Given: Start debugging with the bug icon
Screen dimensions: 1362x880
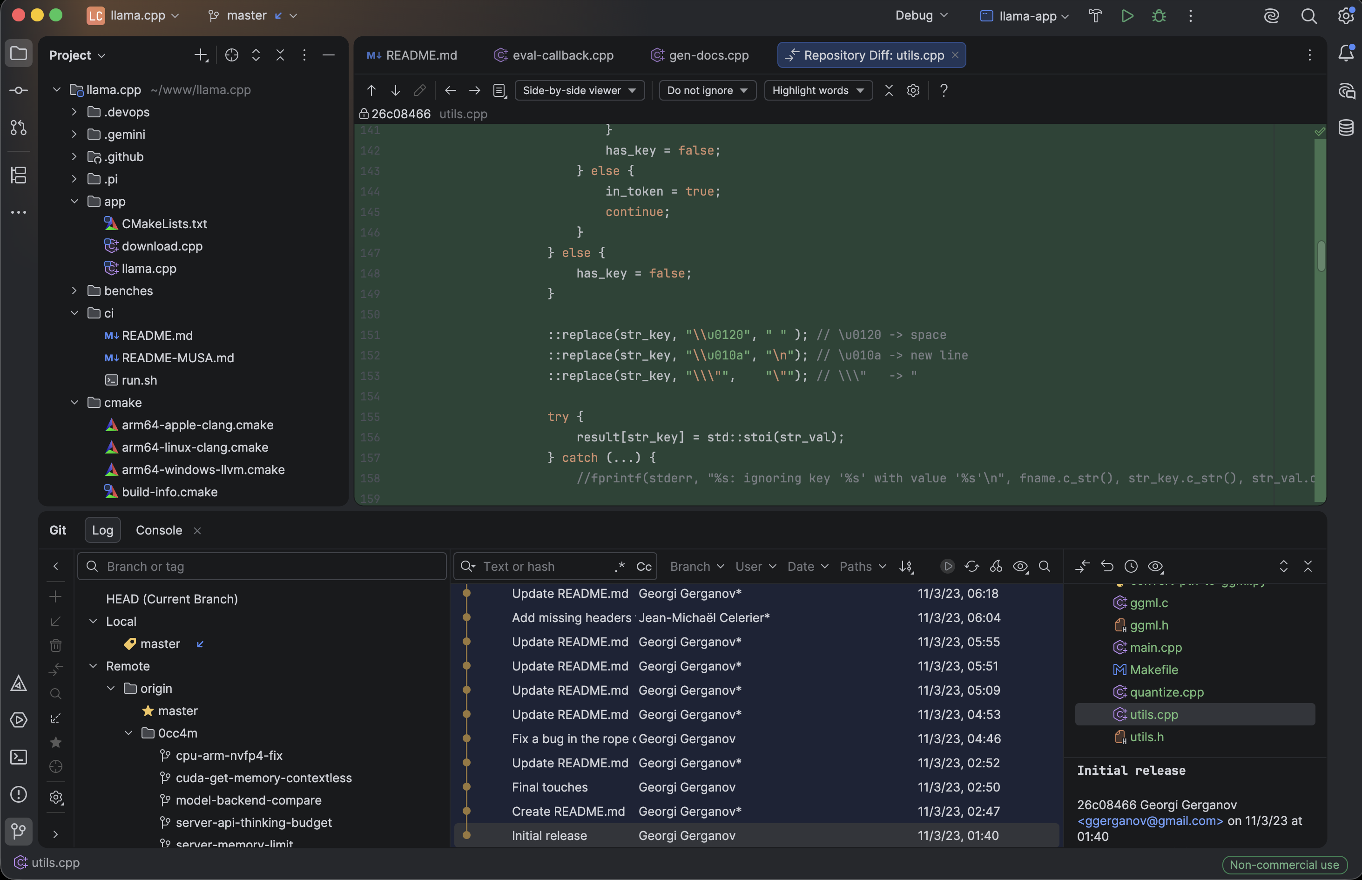Looking at the screenshot, I should pos(1159,16).
